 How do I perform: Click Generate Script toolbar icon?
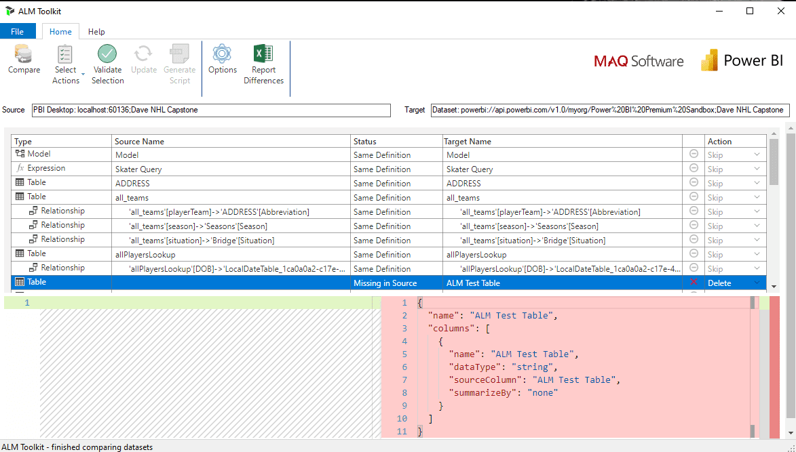pyautogui.click(x=179, y=54)
